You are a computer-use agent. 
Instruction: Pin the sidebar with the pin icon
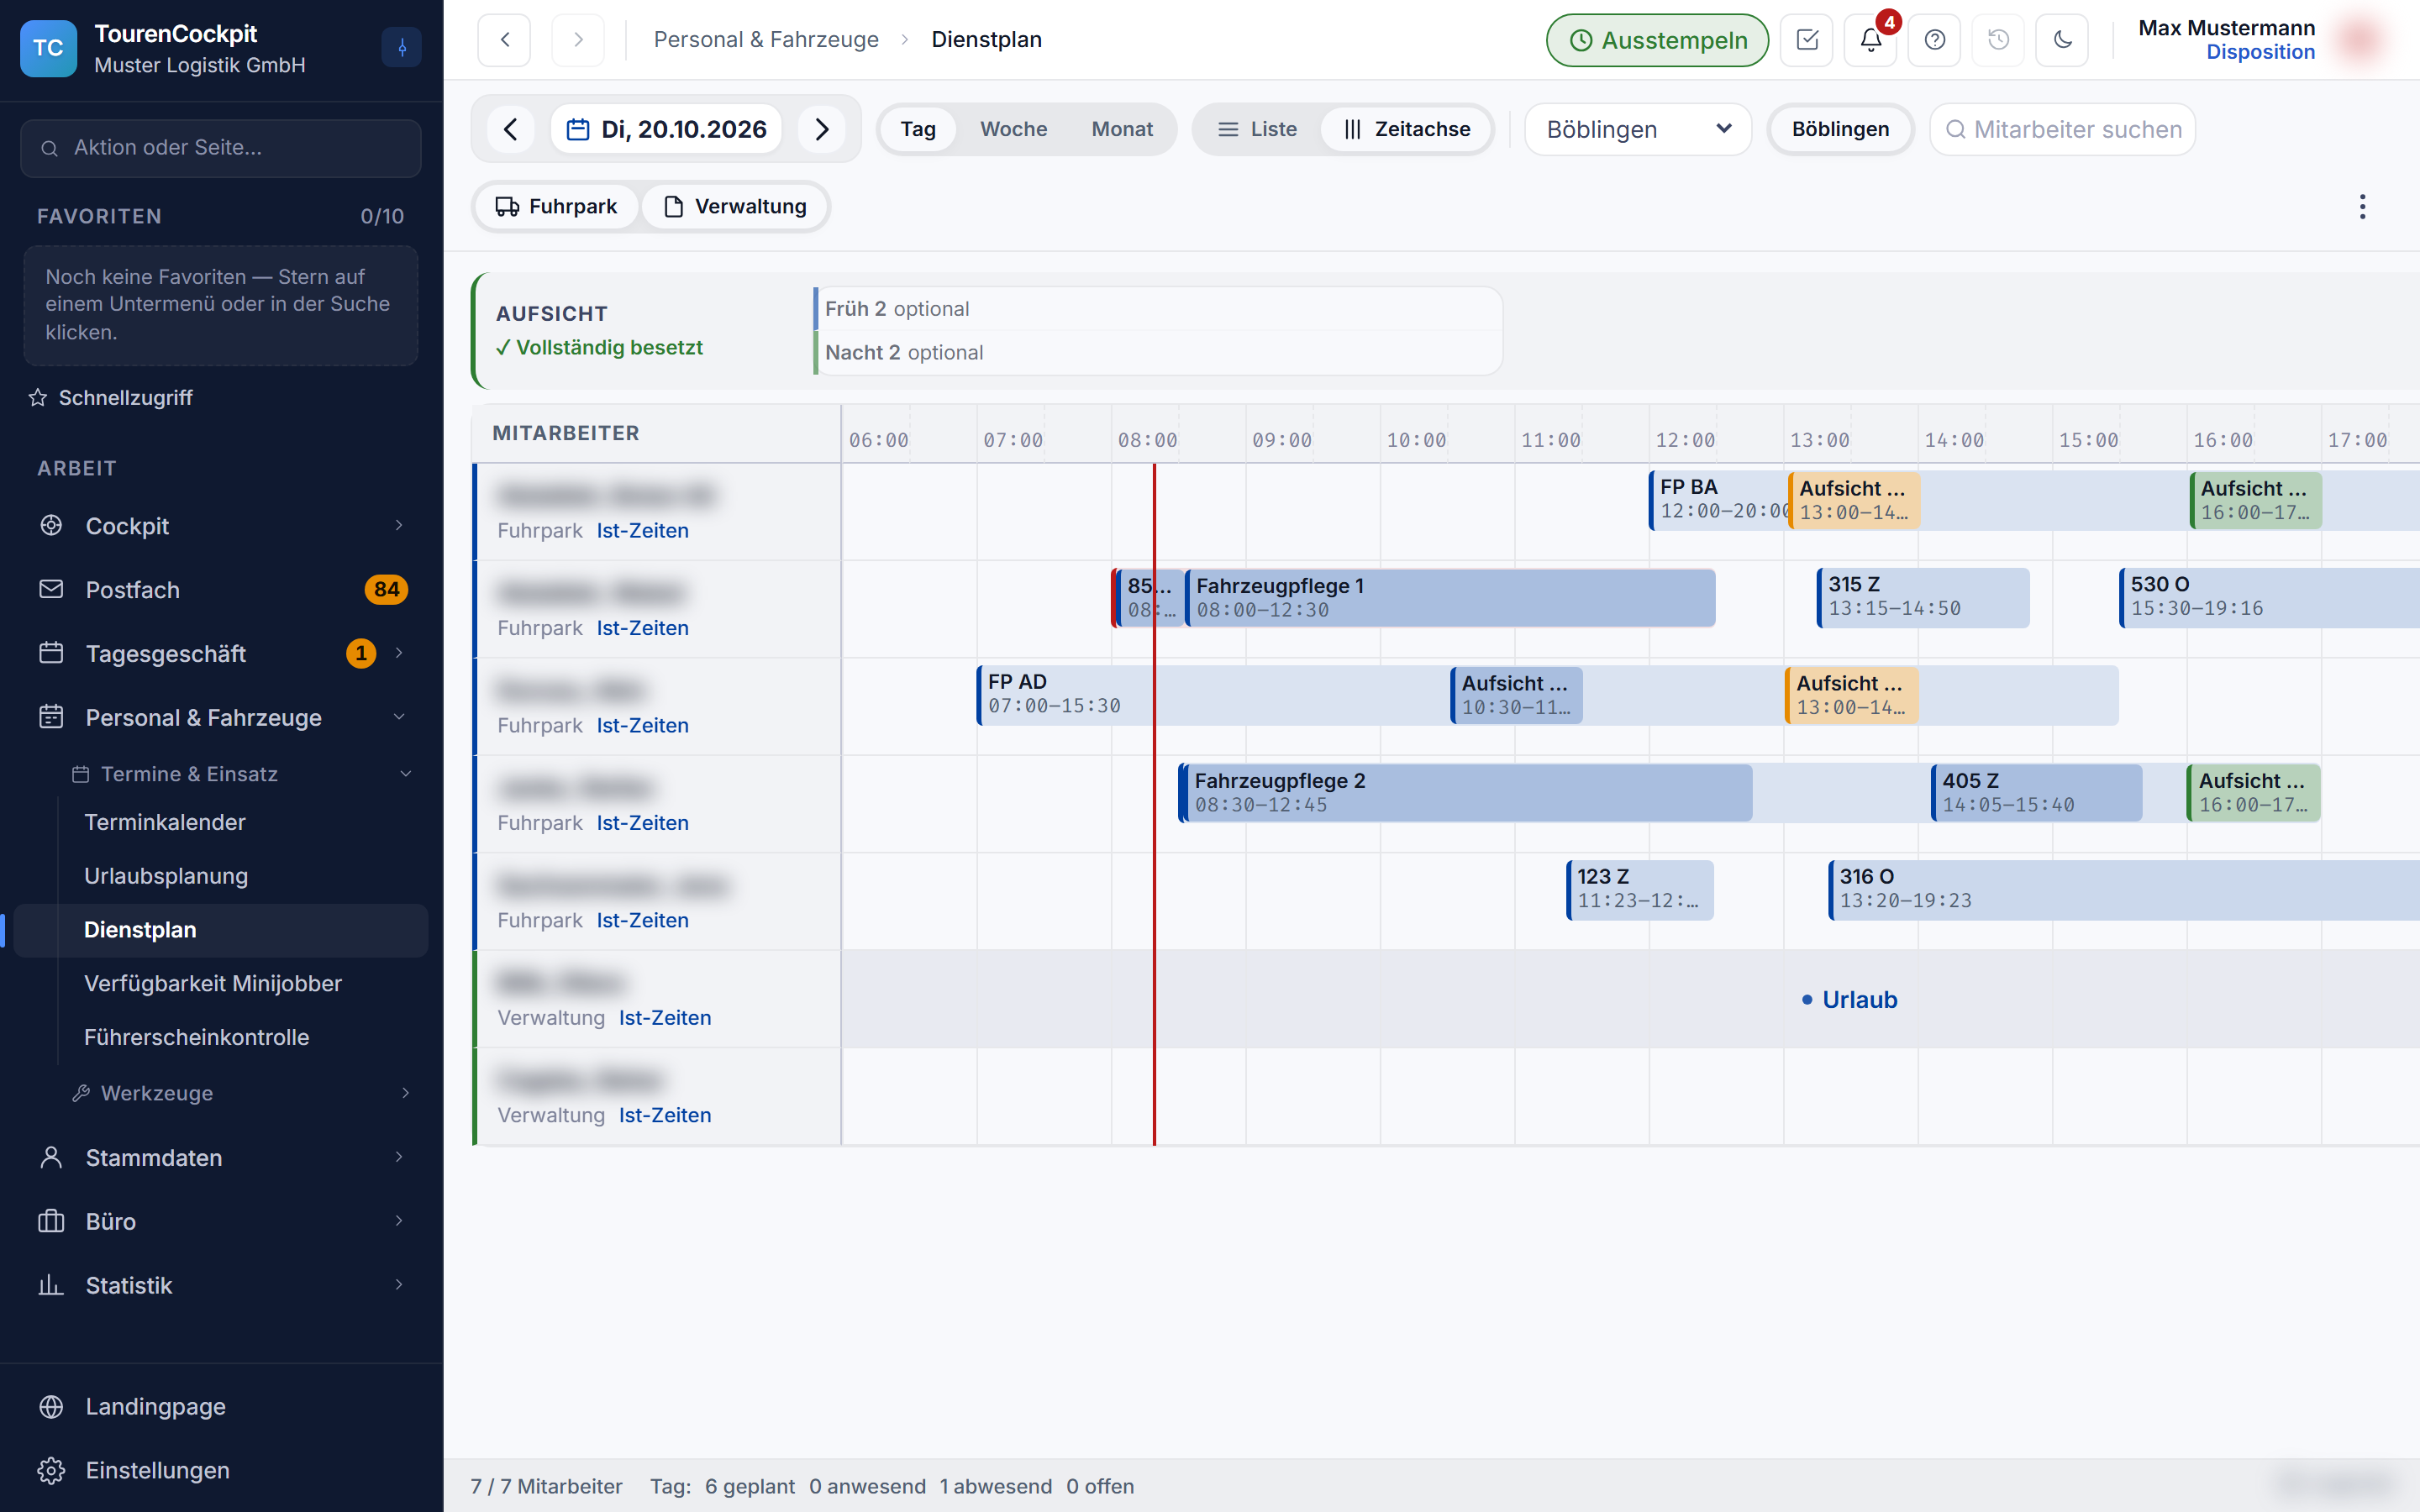(x=401, y=47)
